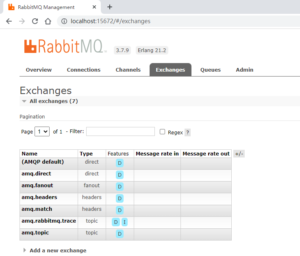Viewport: 300px width, 256px height.
Task: Click the D feature badge for amq.headers
Action: click(x=120, y=199)
